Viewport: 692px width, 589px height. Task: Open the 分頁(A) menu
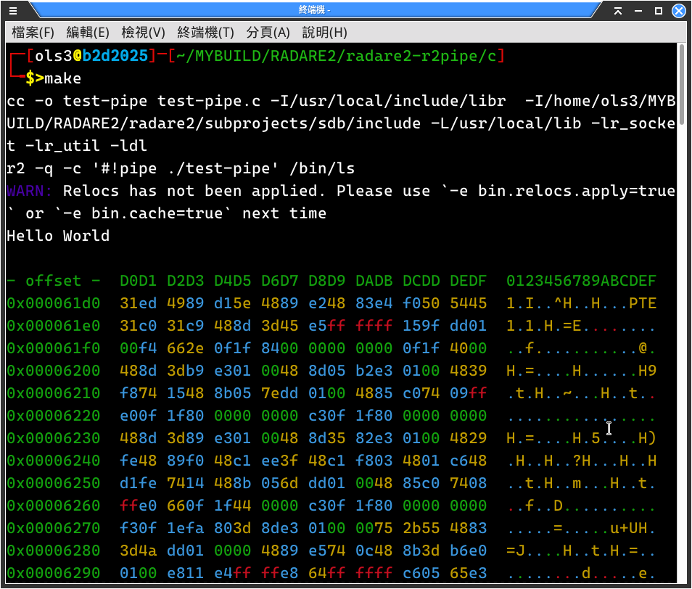(x=268, y=33)
